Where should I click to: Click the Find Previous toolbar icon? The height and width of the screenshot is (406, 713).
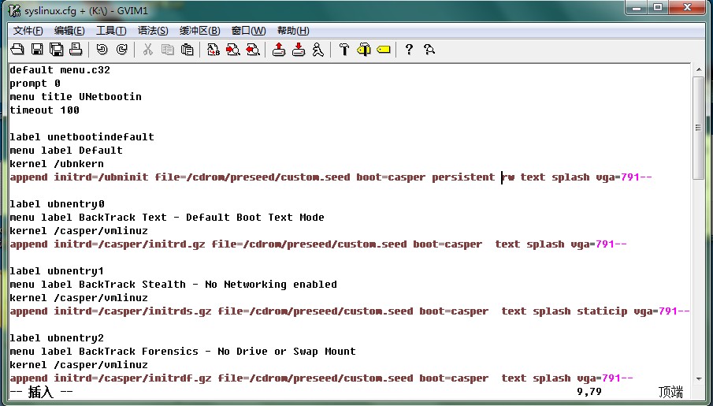(252, 49)
